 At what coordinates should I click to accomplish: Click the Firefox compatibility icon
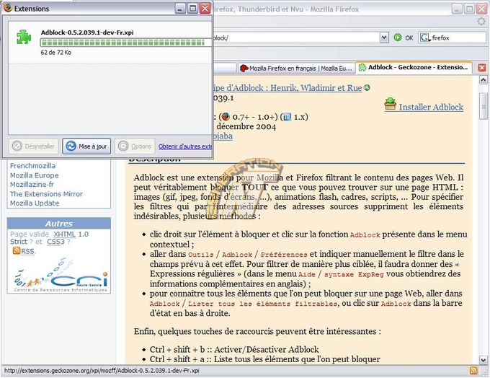[x=226, y=117]
